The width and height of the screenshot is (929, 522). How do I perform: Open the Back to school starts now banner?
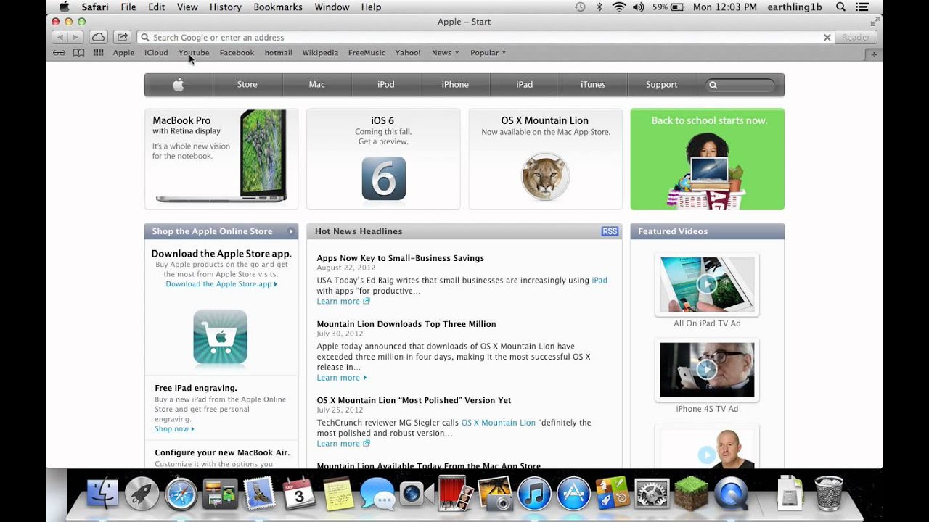707,159
